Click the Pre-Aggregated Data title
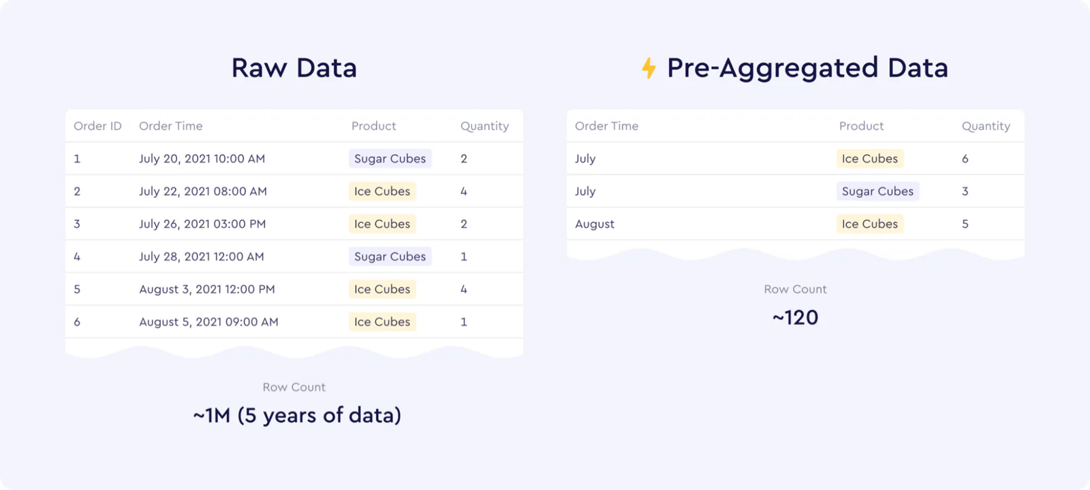 point(807,68)
